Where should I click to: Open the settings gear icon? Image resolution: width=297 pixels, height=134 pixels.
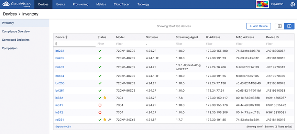293,4
